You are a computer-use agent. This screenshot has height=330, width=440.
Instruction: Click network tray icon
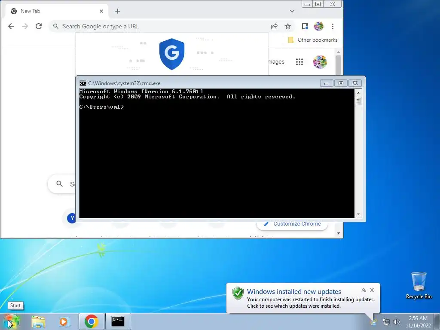click(x=386, y=322)
